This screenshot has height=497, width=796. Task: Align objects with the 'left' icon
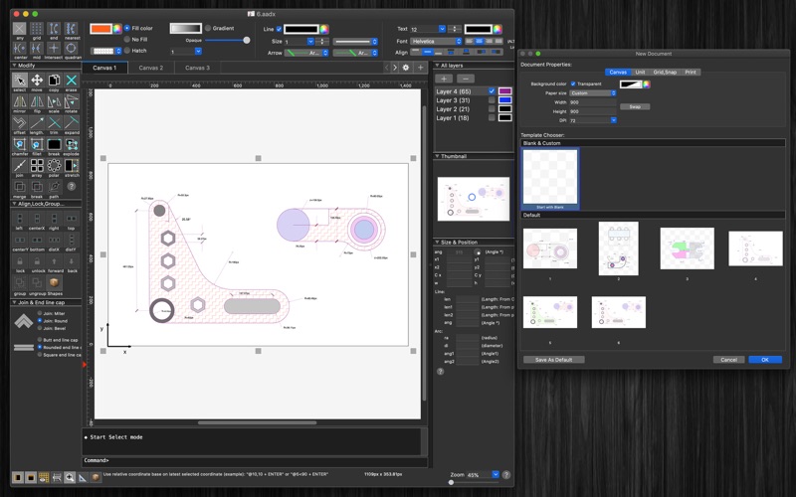click(x=19, y=219)
